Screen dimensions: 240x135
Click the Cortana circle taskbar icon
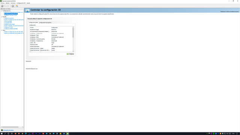[x=8, y=133]
